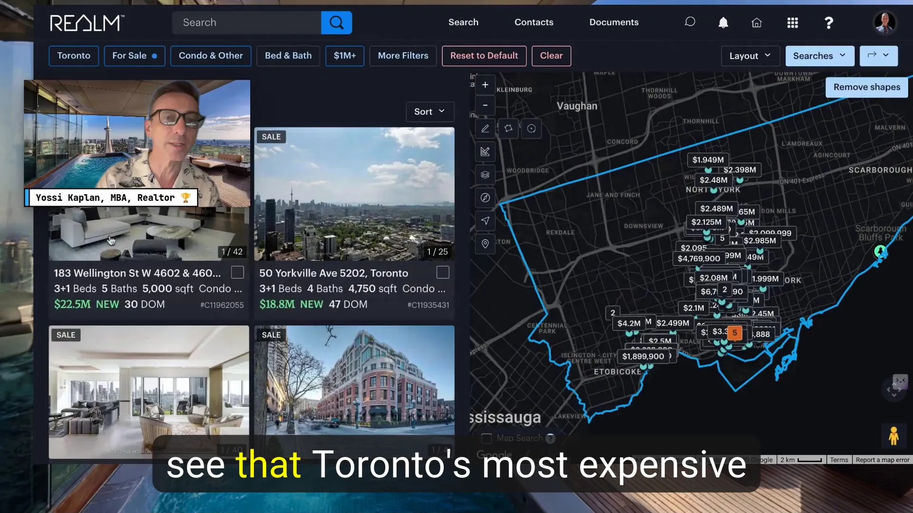Screen dimensions: 913x513
Task: Open the For Sale filter
Action: (x=135, y=56)
